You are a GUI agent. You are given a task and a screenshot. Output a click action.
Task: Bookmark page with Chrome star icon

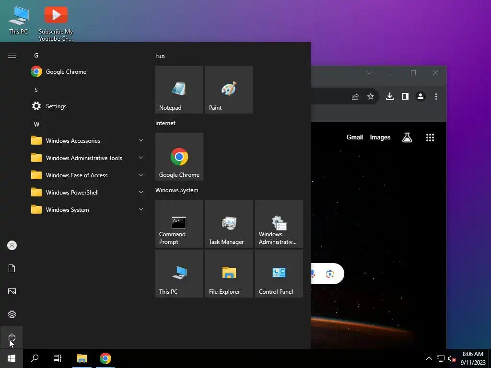tap(371, 96)
